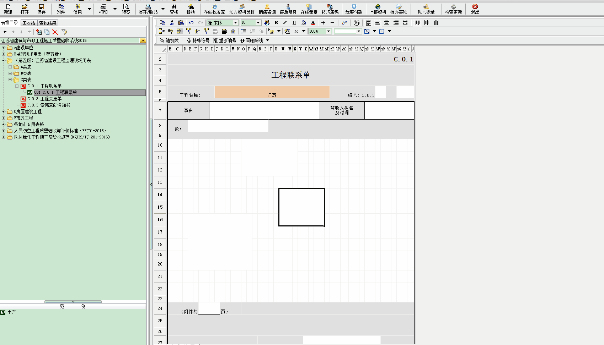Click the NO重新编号 button
Image resolution: width=604 pixels, height=345 pixels.
point(224,40)
